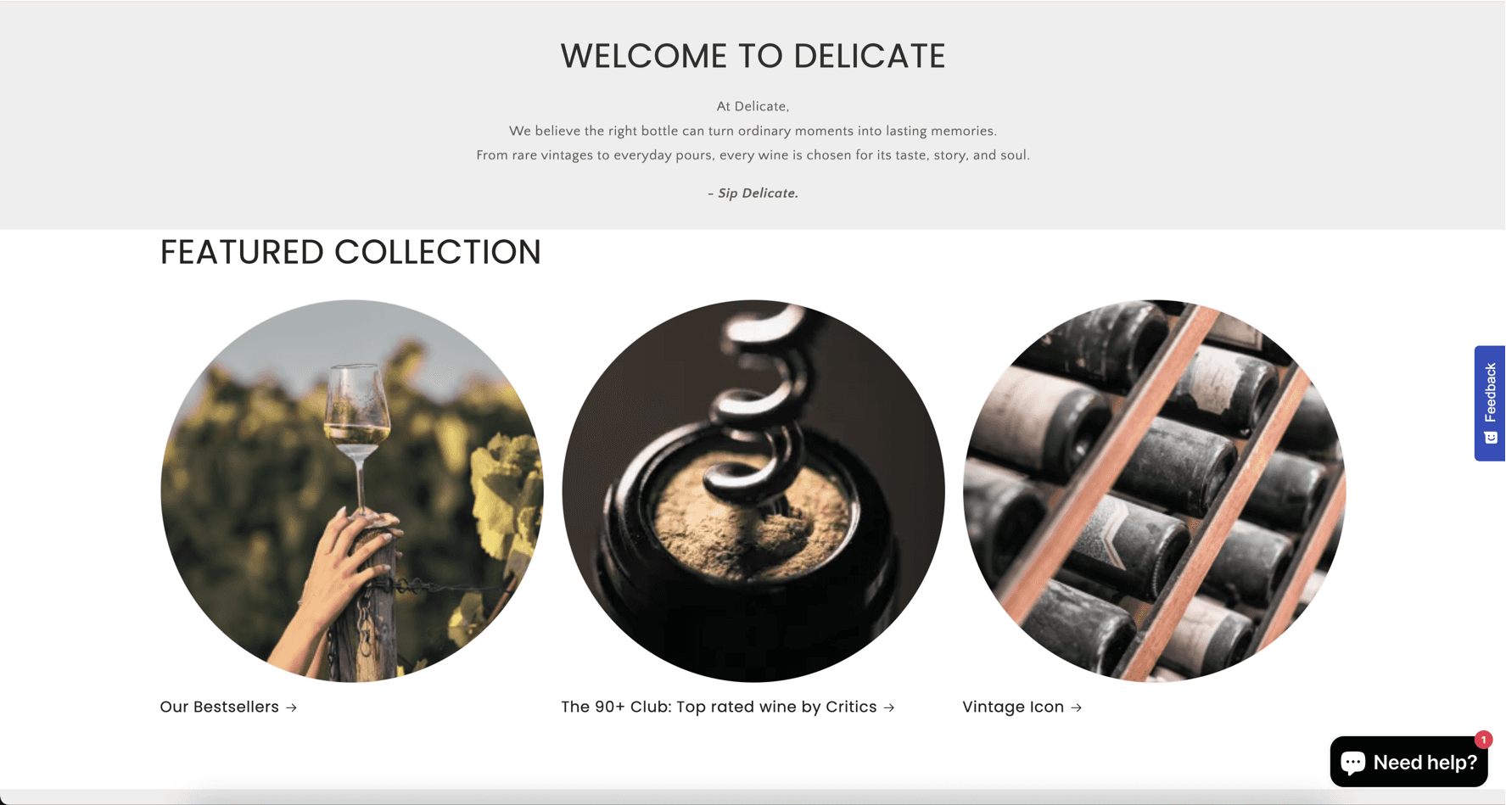Click the arrow next to Our Bestsellers
Viewport: 1506px width, 805px height.
tap(292, 707)
